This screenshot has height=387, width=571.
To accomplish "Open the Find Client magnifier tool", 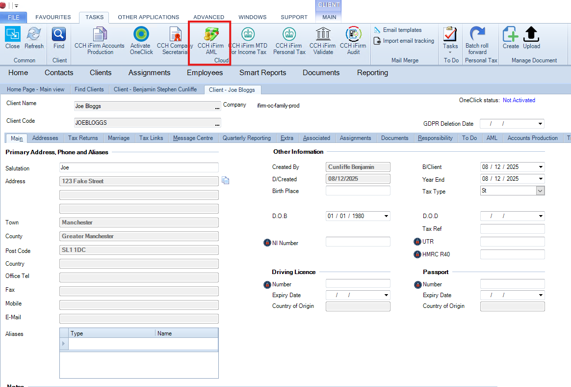I will point(59,38).
